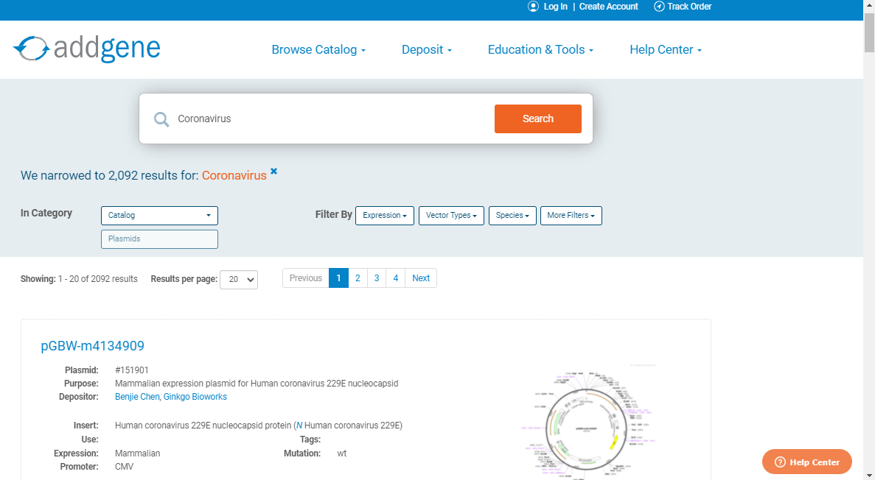The image size is (875, 480).
Task: Click the orange Coronavirus search term text
Action: tap(234, 176)
